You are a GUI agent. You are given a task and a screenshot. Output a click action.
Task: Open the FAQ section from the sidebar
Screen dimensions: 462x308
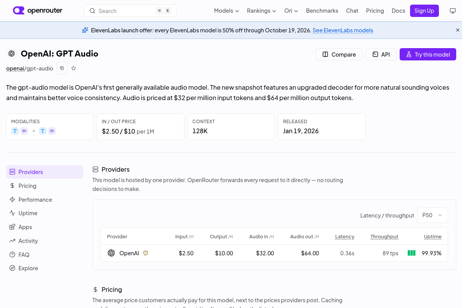point(45,254)
